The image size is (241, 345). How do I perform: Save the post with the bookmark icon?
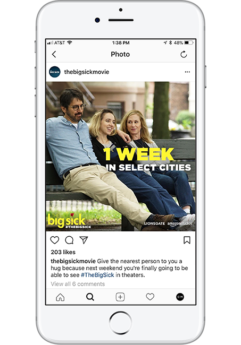point(187,240)
